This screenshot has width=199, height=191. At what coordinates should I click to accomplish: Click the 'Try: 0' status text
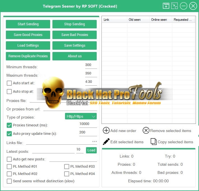click(x=170, y=156)
